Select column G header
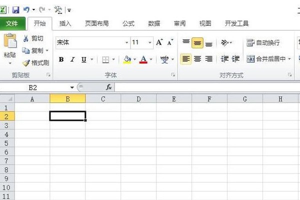Image resolution: width=300 pixels, height=200 pixels. tap(245, 99)
